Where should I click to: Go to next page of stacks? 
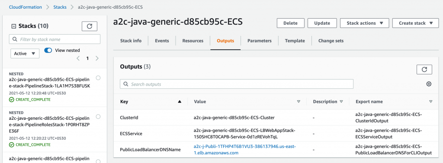click(97, 58)
